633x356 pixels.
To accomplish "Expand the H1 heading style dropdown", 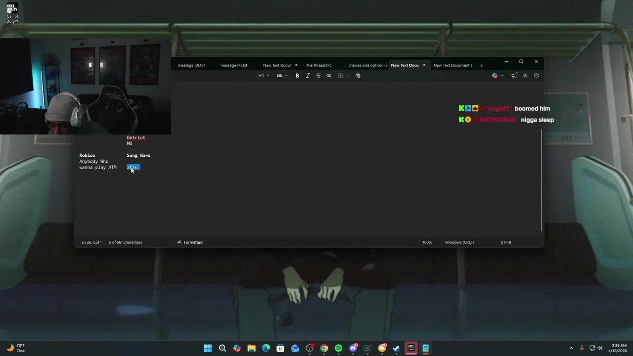I will pyautogui.click(x=264, y=76).
